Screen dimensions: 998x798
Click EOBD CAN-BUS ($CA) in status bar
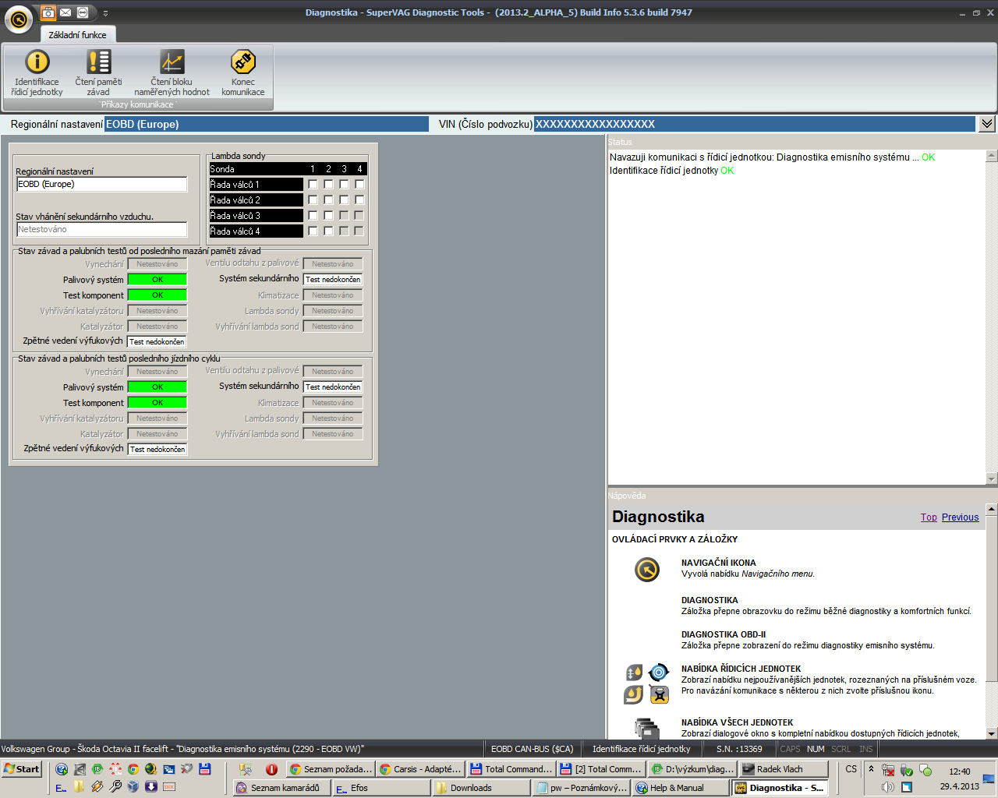533,749
